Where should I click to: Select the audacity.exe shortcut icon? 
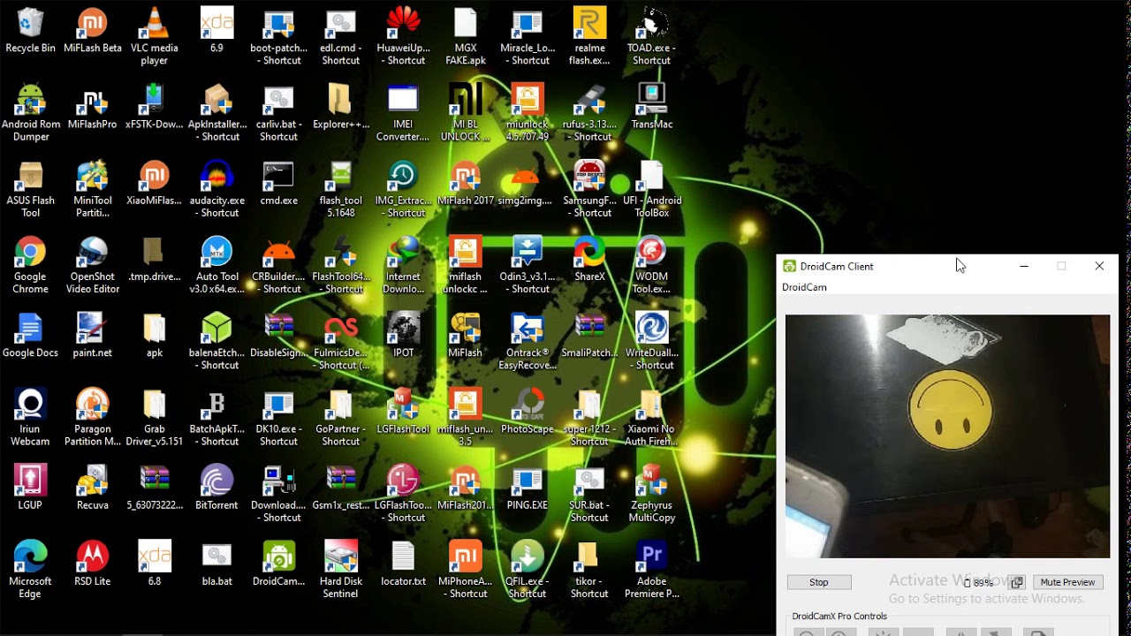(x=216, y=188)
